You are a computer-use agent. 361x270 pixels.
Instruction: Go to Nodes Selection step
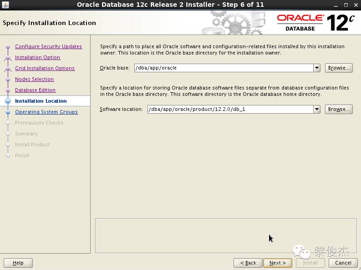click(34, 79)
